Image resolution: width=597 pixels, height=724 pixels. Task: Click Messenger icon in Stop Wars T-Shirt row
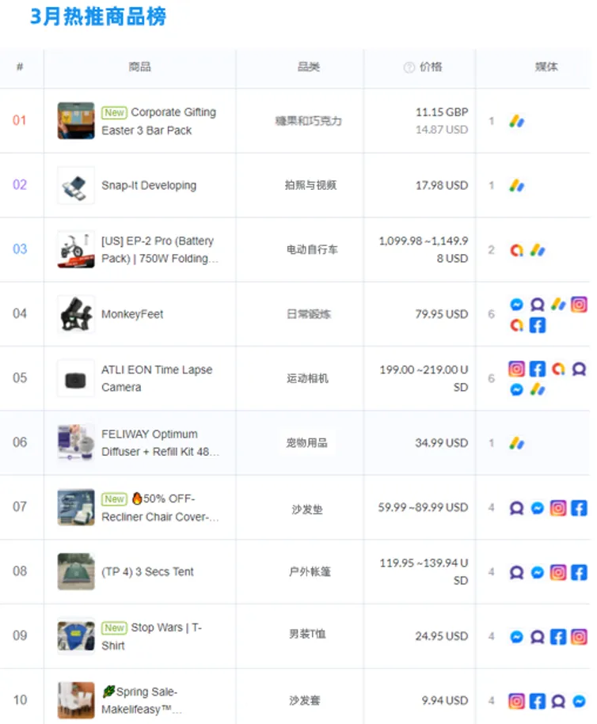point(516,637)
